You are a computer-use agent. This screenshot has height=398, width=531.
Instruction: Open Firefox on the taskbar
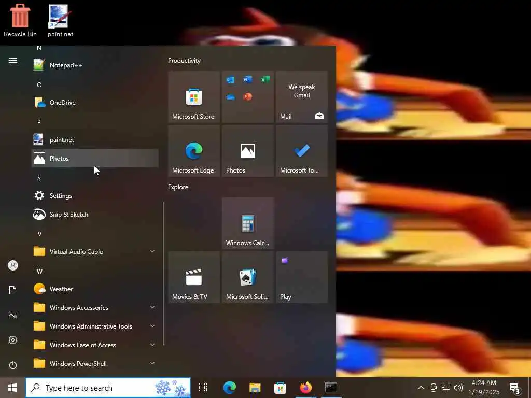click(305, 388)
